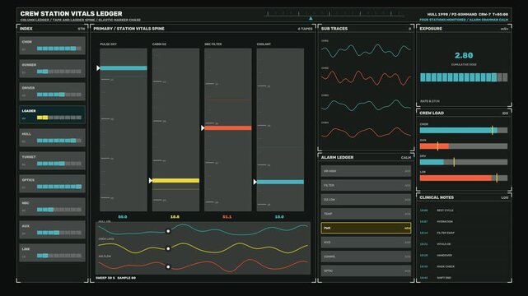The image size is (528, 296).
Task: Open the OPTIC alarm row
Action: [x=366, y=271]
